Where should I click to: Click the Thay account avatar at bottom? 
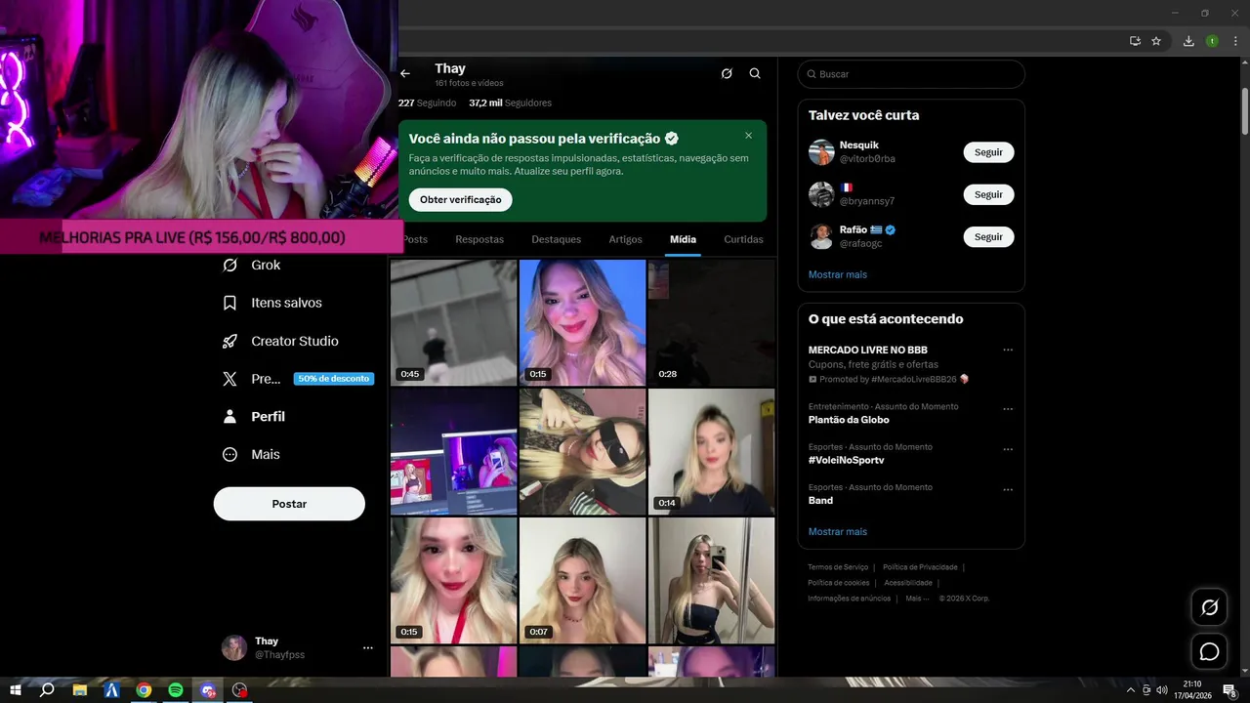[x=234, y=647]
